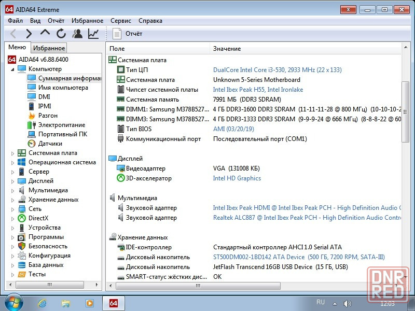Click the Устройства device icon
This screenshot has width=415, height=311.
click(22, 228)
